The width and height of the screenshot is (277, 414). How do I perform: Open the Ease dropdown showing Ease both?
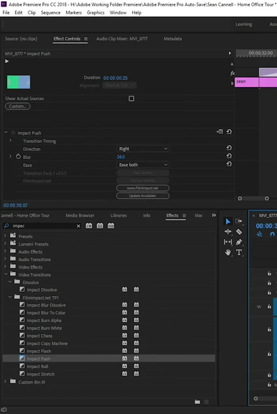click(x=143, y=165)
